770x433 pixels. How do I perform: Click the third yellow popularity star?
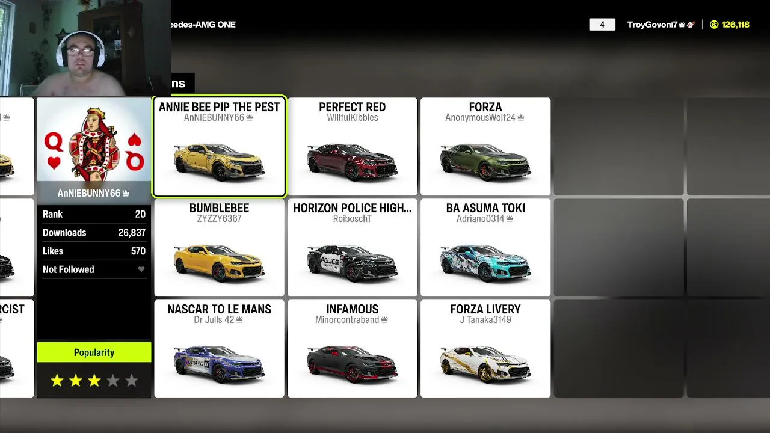[94, 380]
